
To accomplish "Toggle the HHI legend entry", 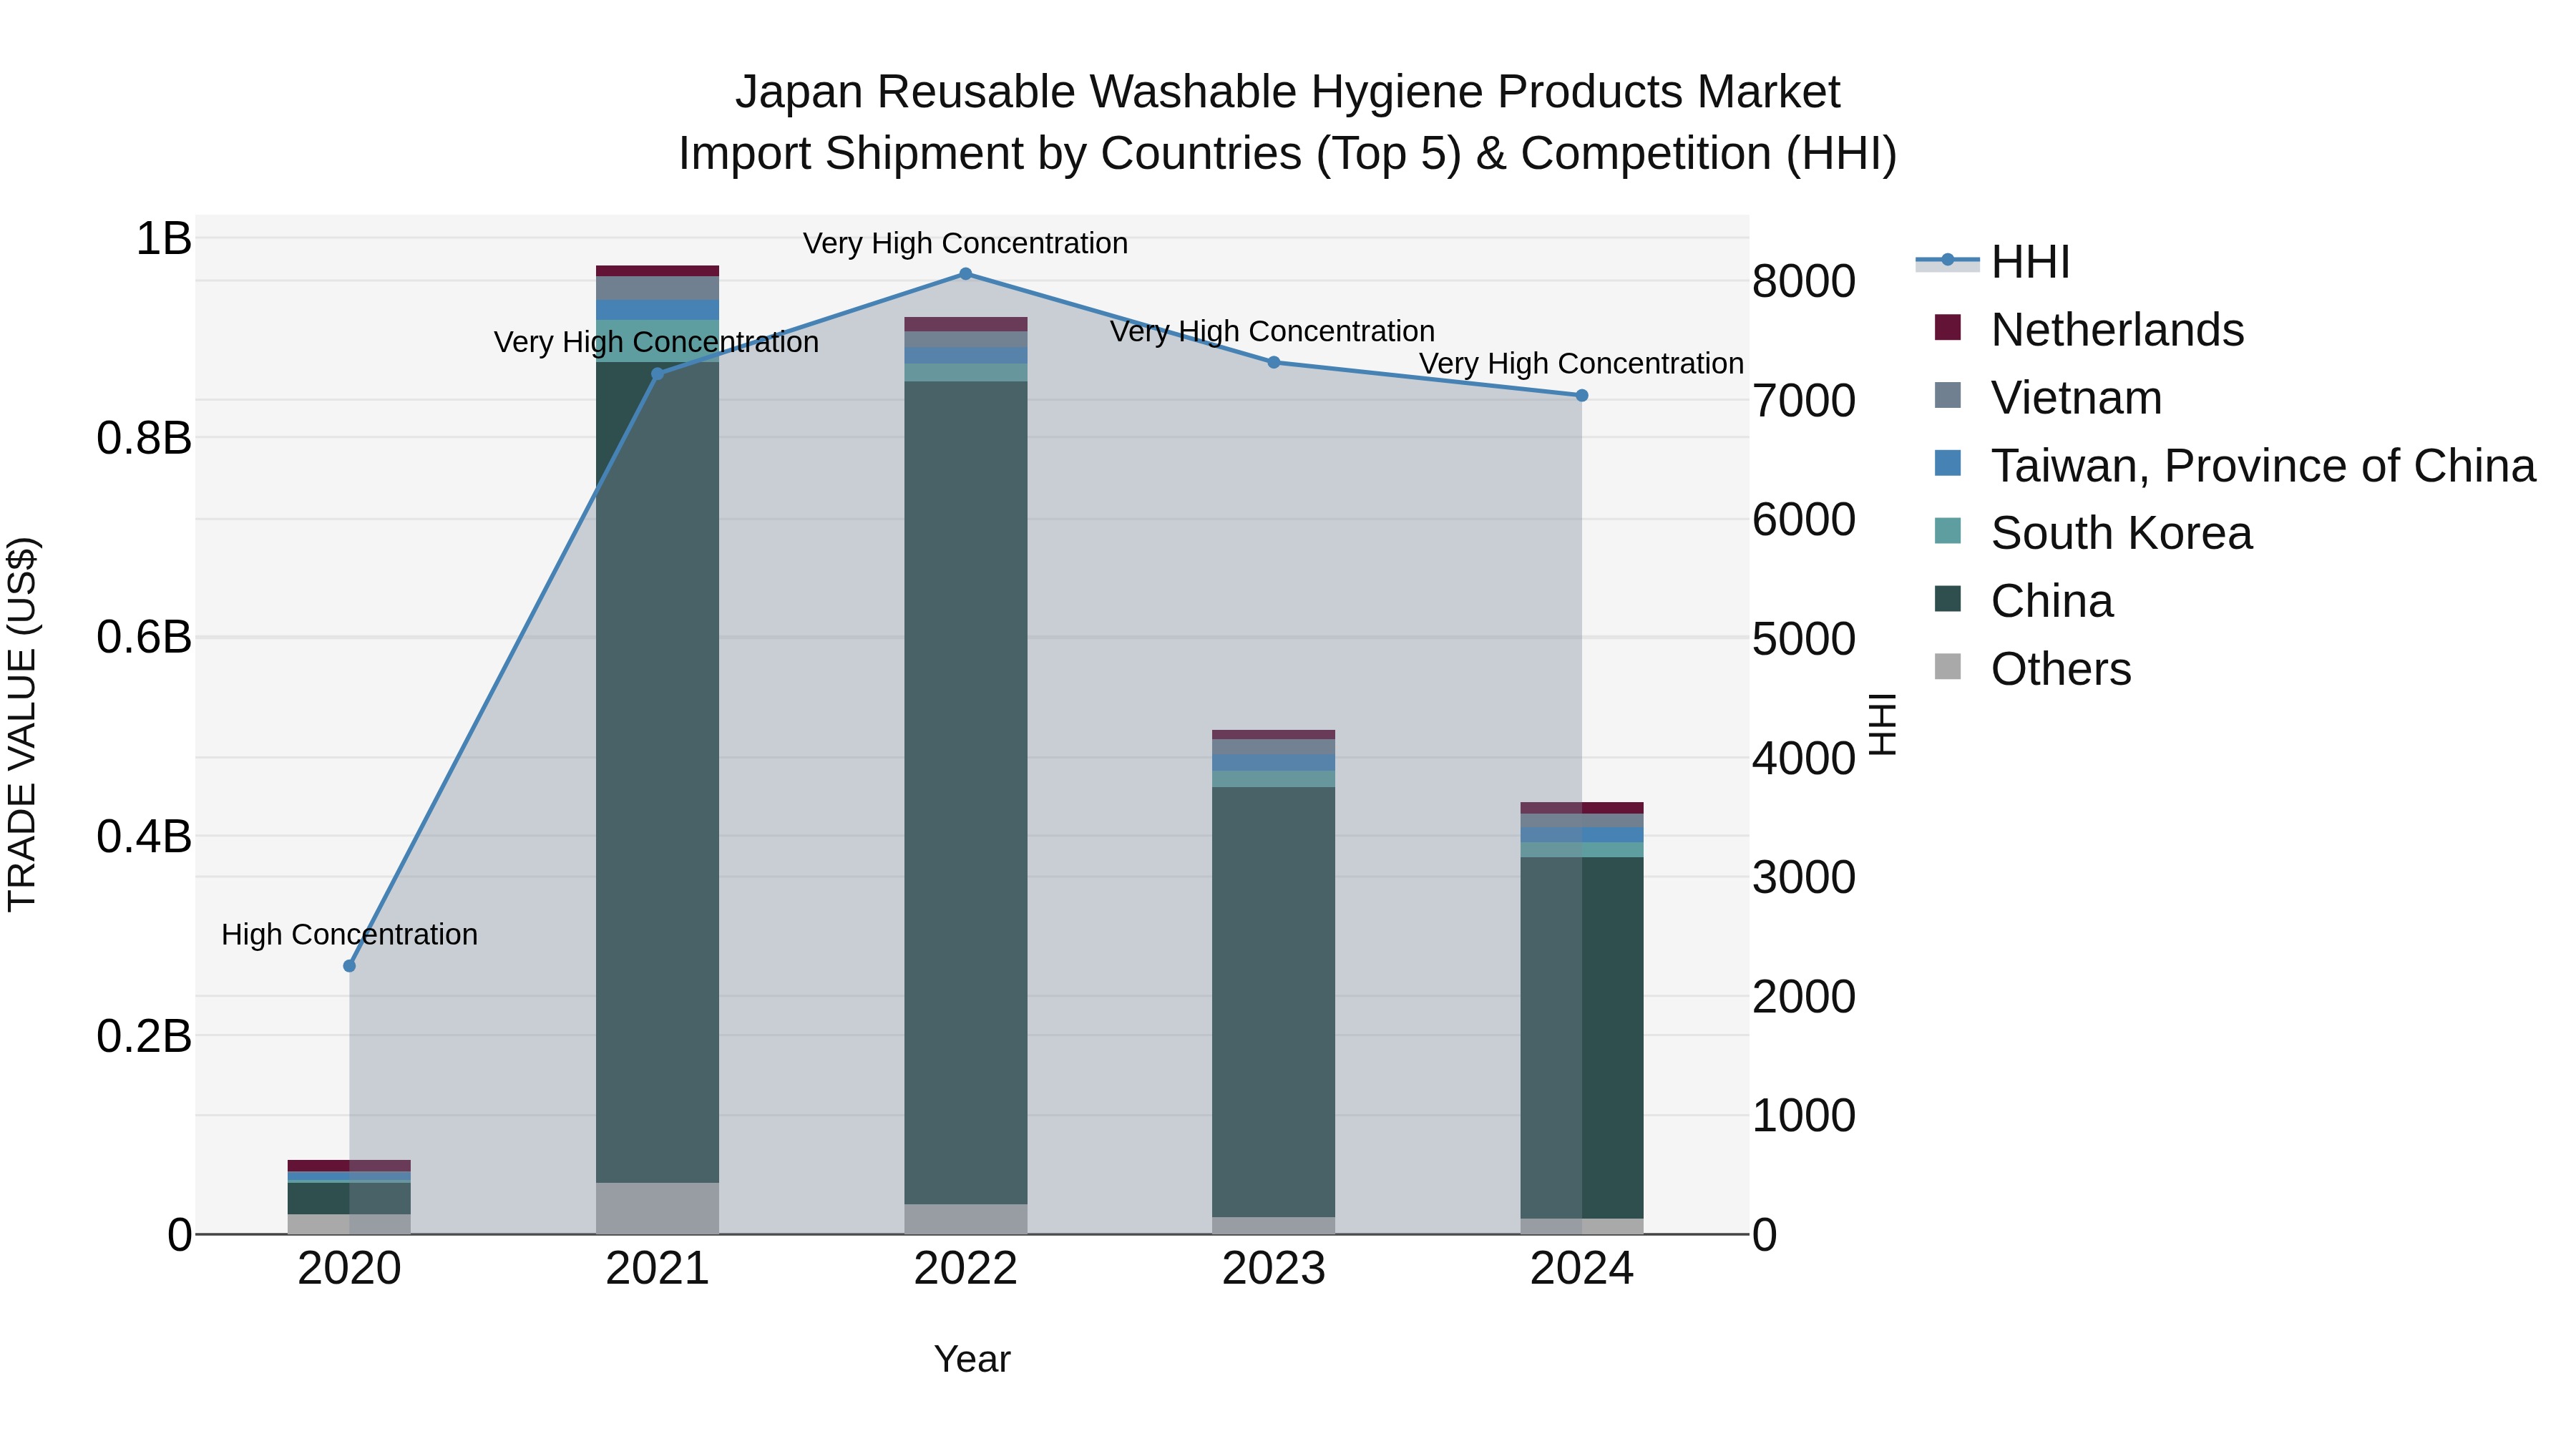I will pyautogui.click(x=1992, y=262).
